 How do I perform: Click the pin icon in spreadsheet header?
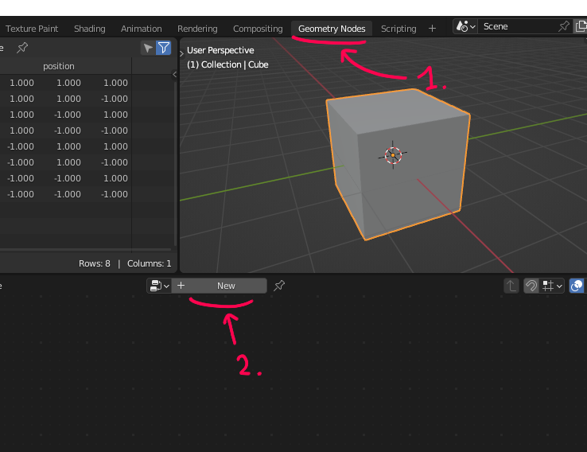tap(22, 48)
